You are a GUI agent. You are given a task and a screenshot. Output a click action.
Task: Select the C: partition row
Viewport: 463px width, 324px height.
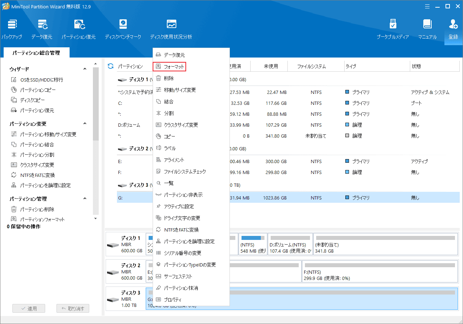[x=288, y=103]
